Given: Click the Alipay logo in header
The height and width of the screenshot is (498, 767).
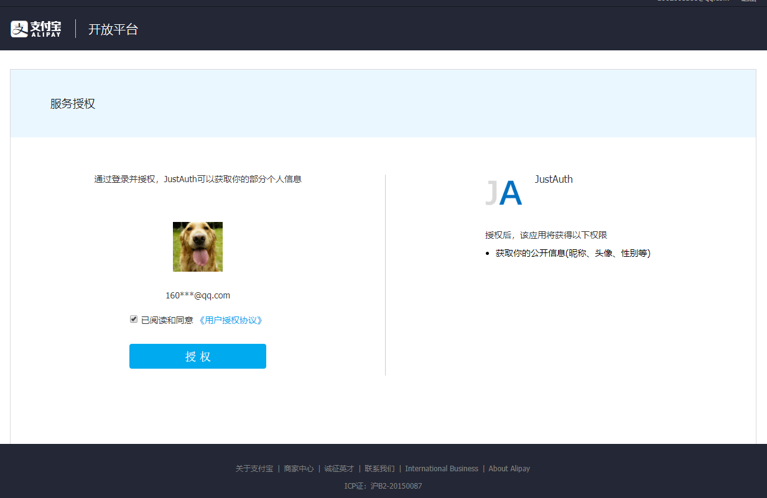Looking at the screenshot, I should [36, 29].
